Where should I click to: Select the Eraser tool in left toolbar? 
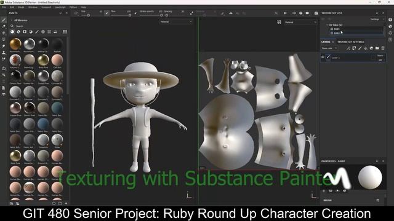(4, 26)
